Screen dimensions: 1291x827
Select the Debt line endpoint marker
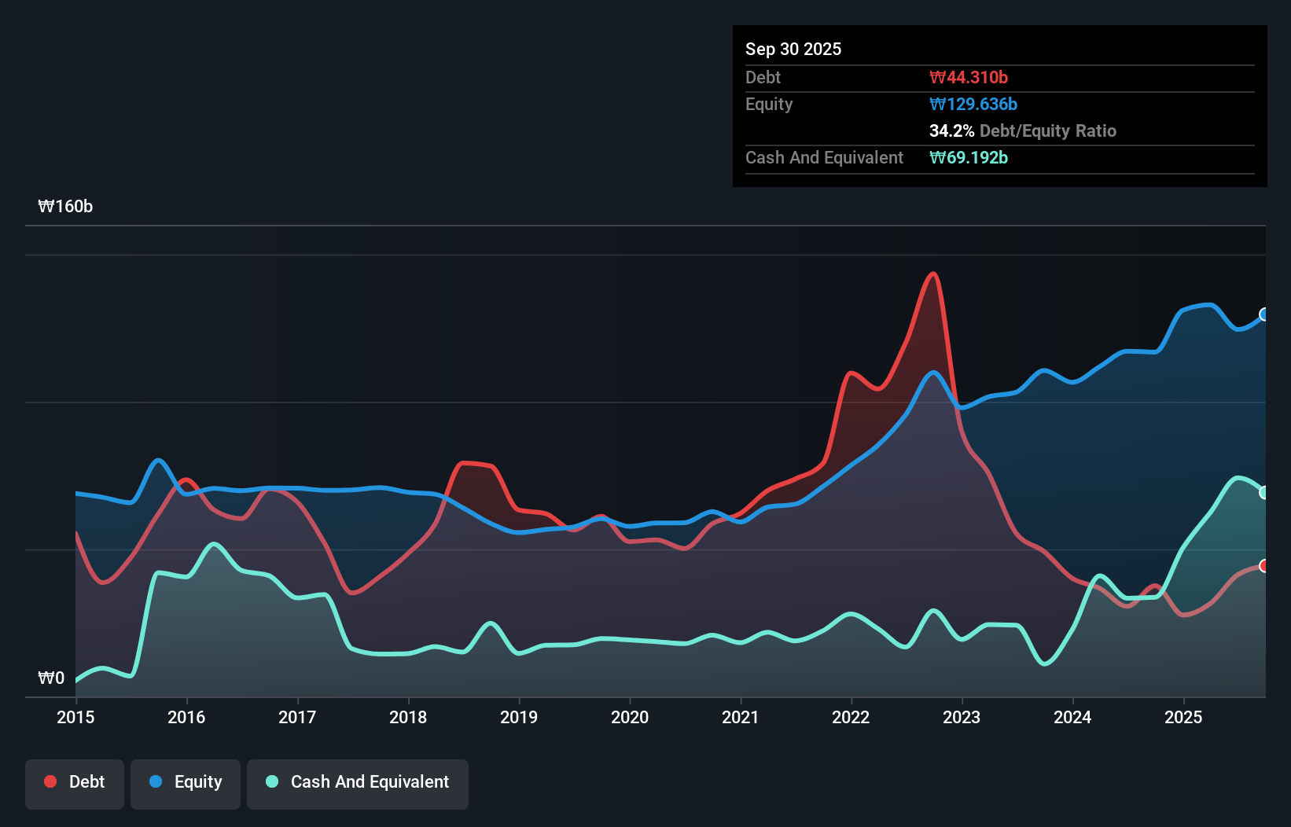pyautogui.click(x=1264, y=565)
